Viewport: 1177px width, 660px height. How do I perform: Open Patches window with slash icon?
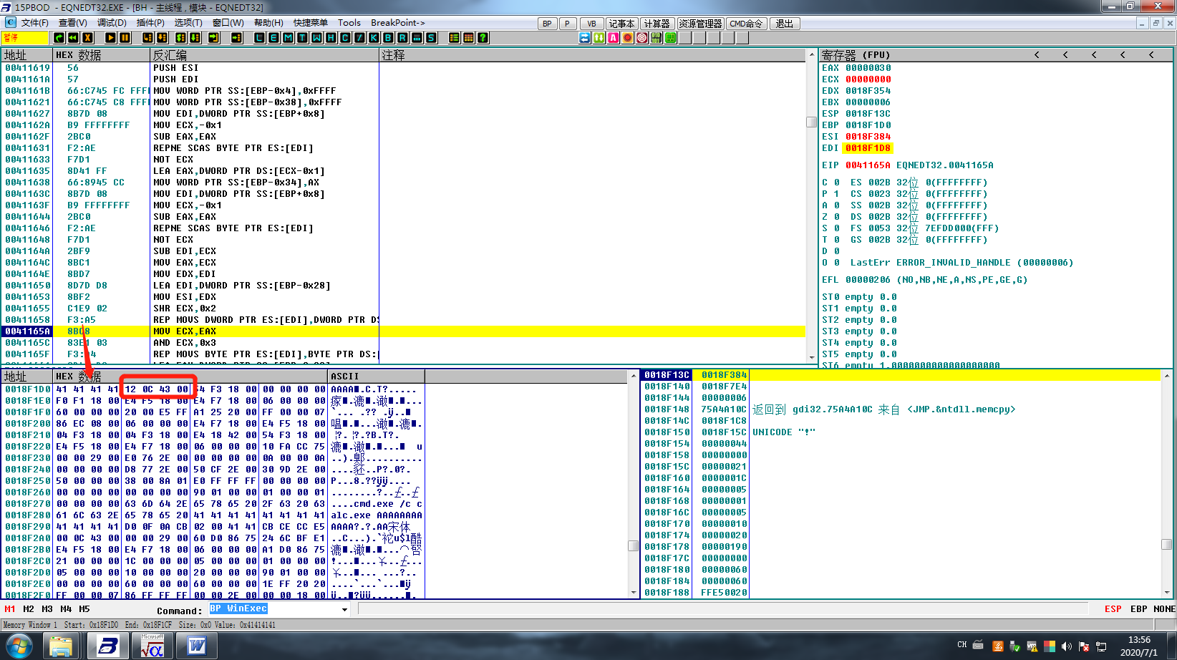360,38
